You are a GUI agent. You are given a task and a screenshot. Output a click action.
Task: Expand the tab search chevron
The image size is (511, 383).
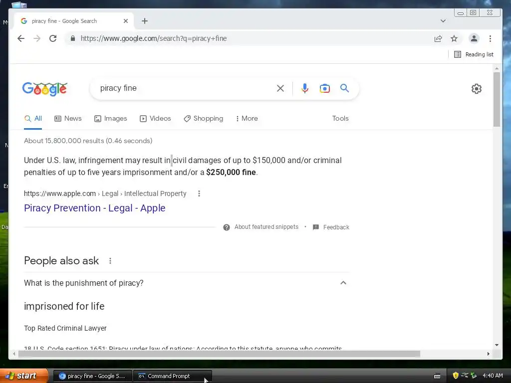pos(443,21)
